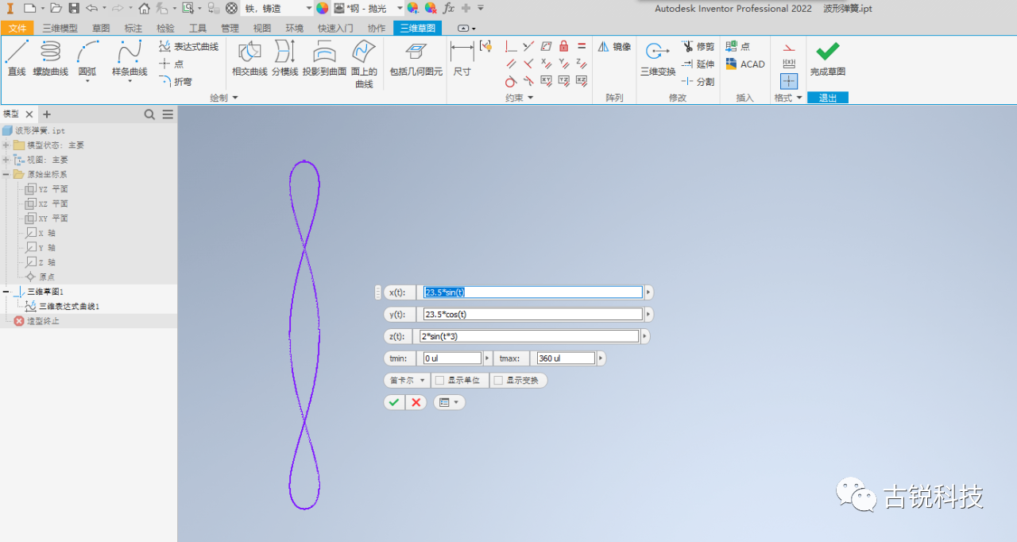Enable the 显示变换 checkbox
Screen dimensions: 1017x542
[x=498, y=381]
